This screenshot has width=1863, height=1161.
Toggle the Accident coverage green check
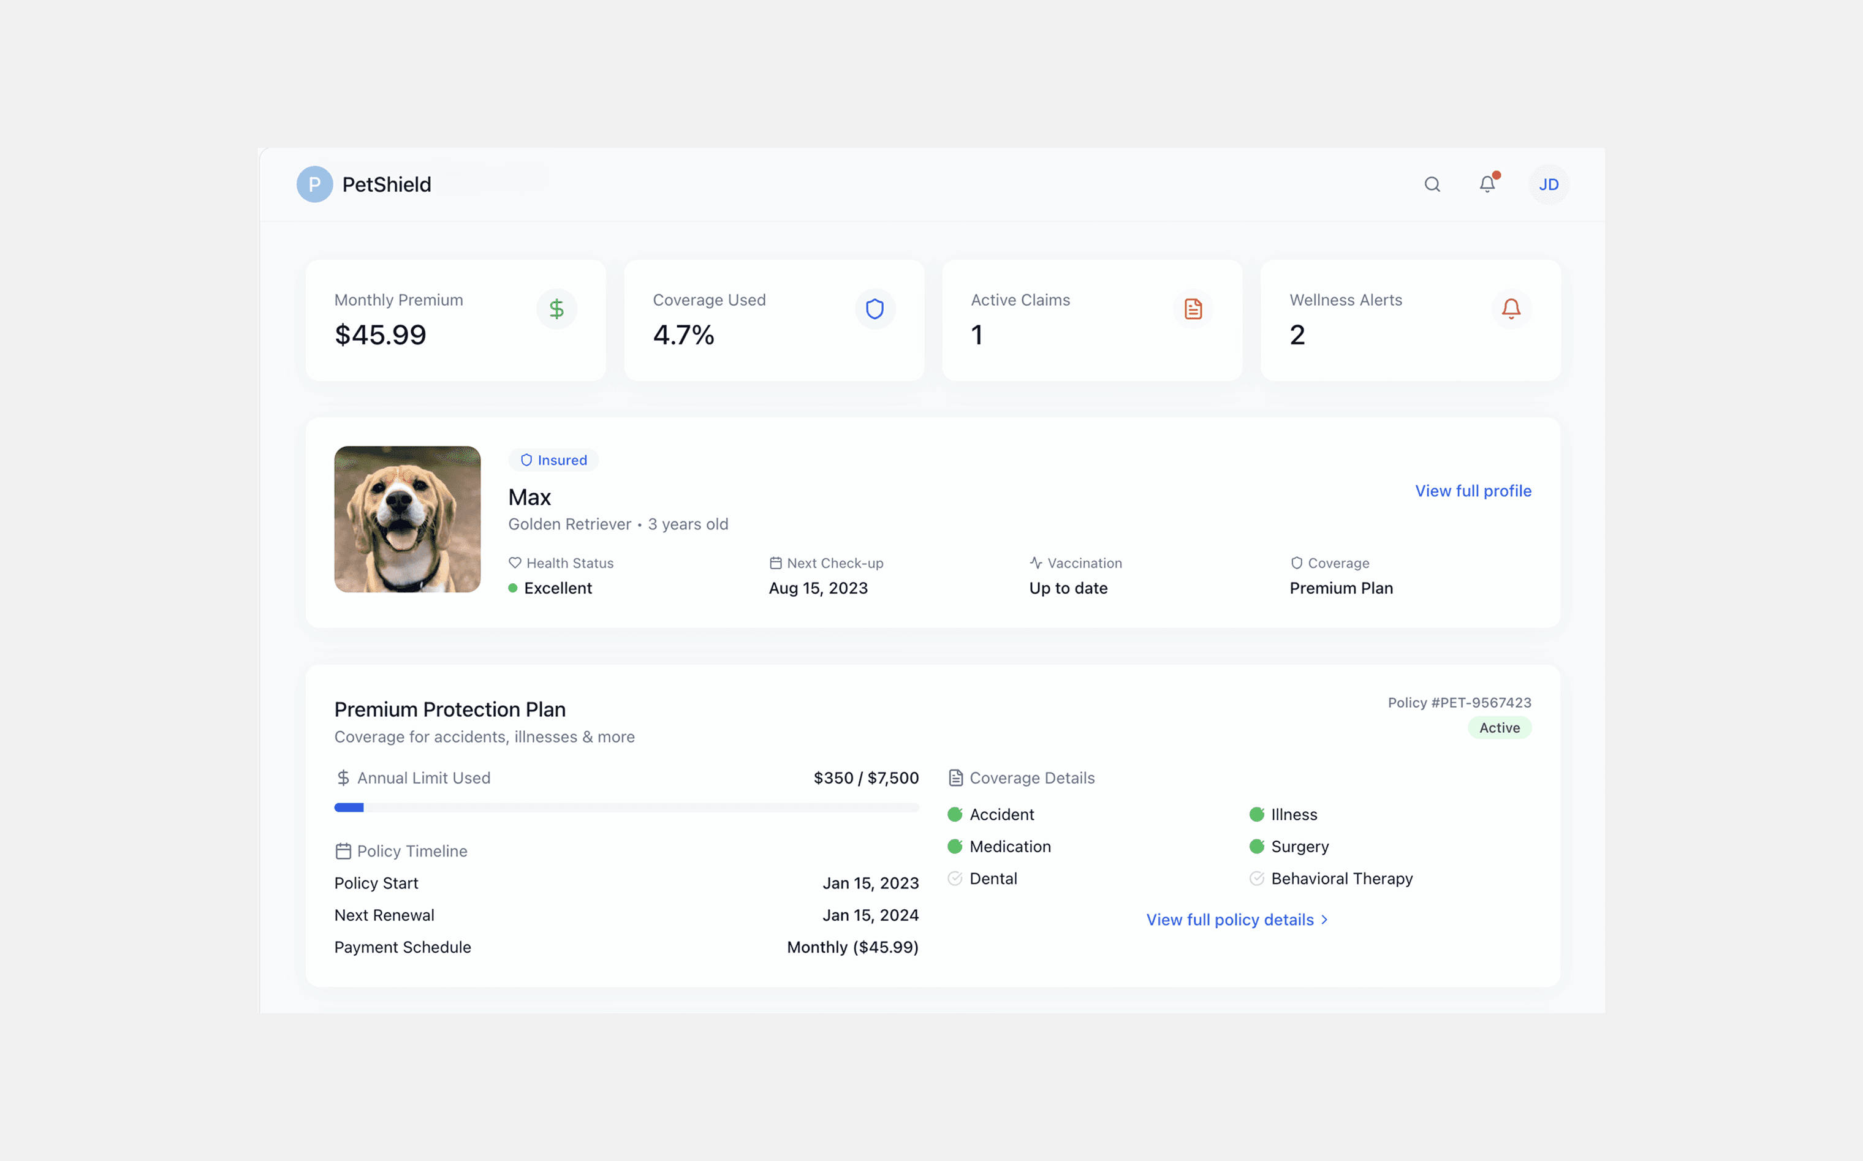(955, 814)
